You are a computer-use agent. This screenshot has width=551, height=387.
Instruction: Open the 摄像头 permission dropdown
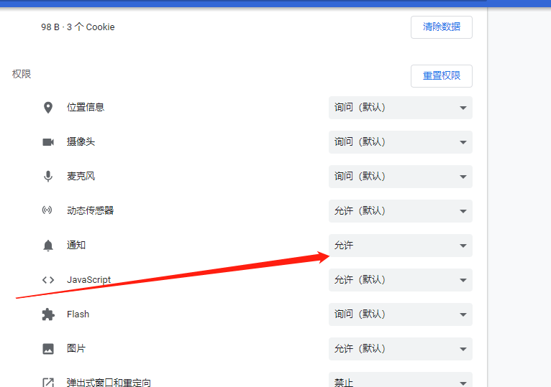(400, 142)
